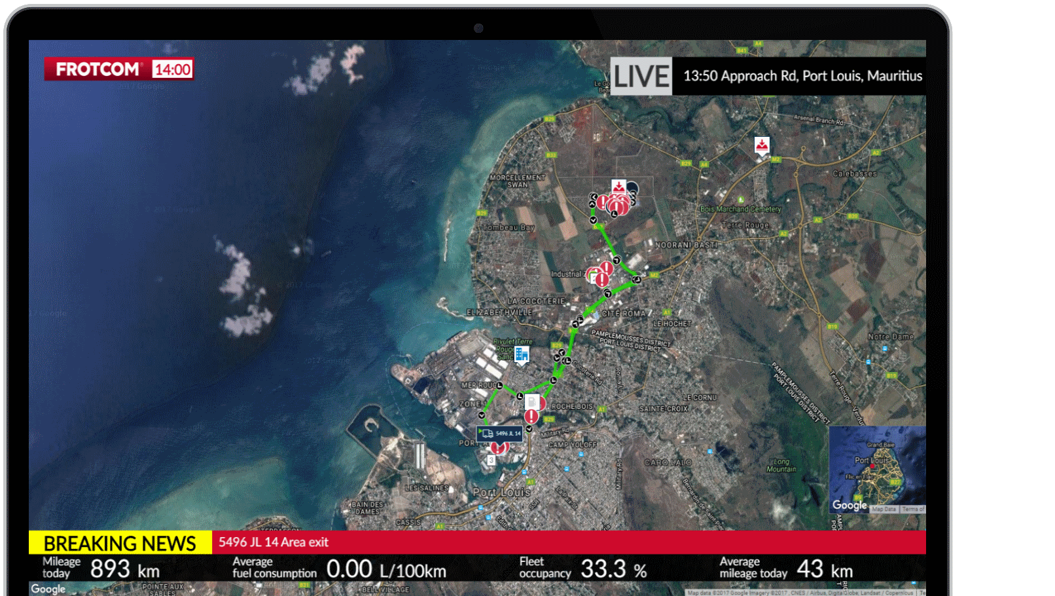Screen dimensions: 1055x596
Task: Click the route arrow beside MER ROUGE label
Action: 499,386
